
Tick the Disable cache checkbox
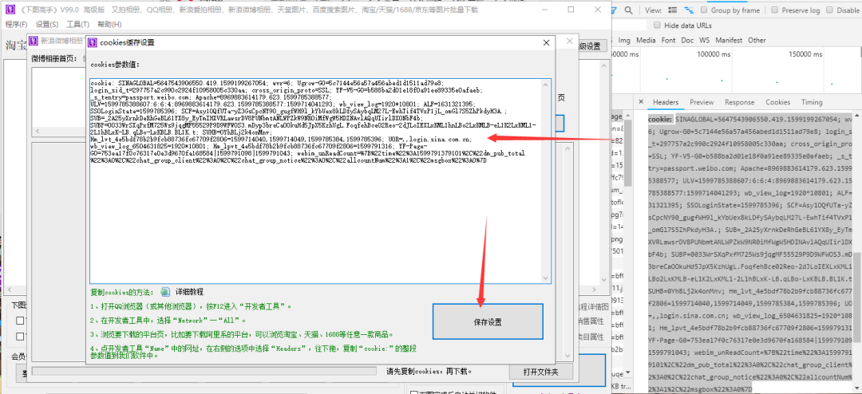[828, 10]
